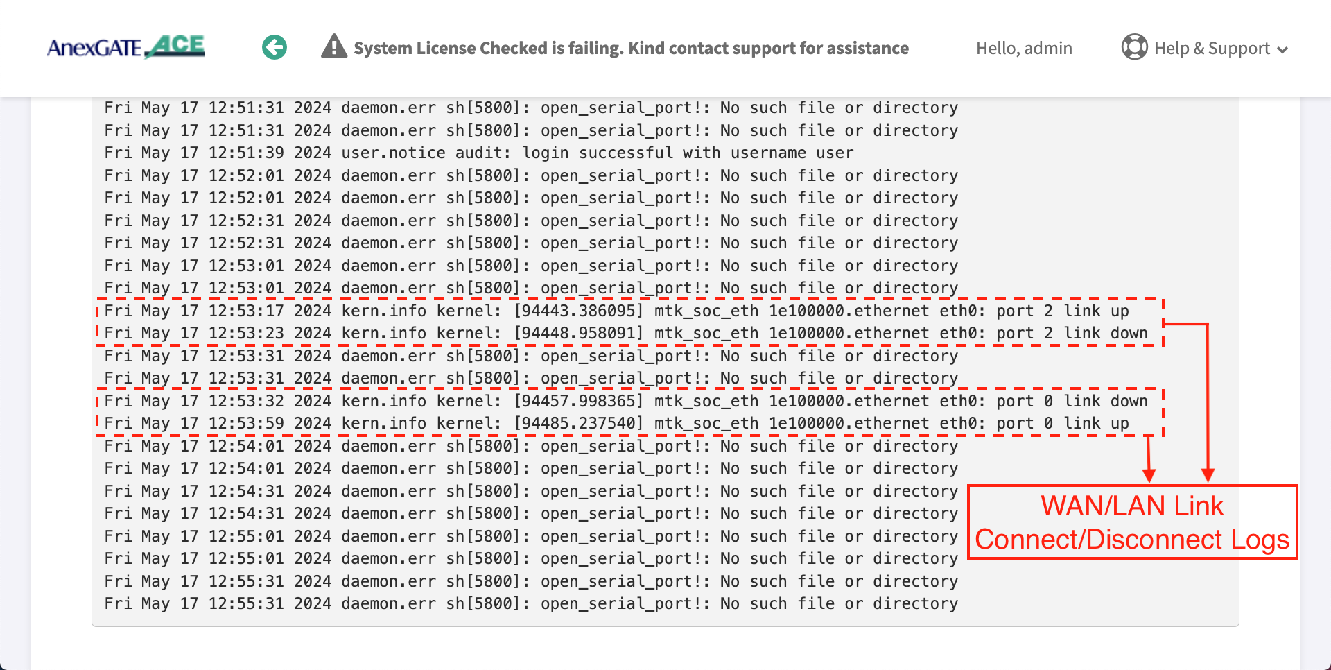Select the "port 2 link up" text
This screenshot has width=1331, height=670.
click(x=1062, y=311)
